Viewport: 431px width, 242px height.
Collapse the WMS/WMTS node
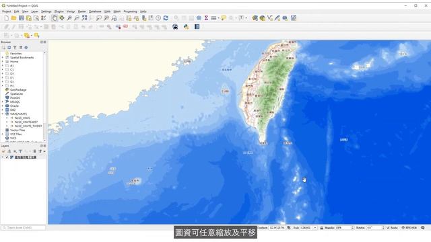3,114
